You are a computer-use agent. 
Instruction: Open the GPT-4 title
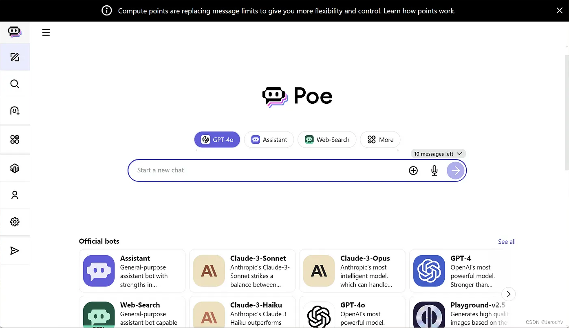[461, 258]
